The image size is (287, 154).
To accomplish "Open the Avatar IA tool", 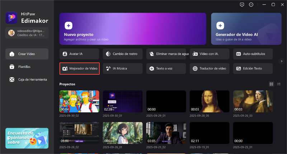I will point(79,54).
